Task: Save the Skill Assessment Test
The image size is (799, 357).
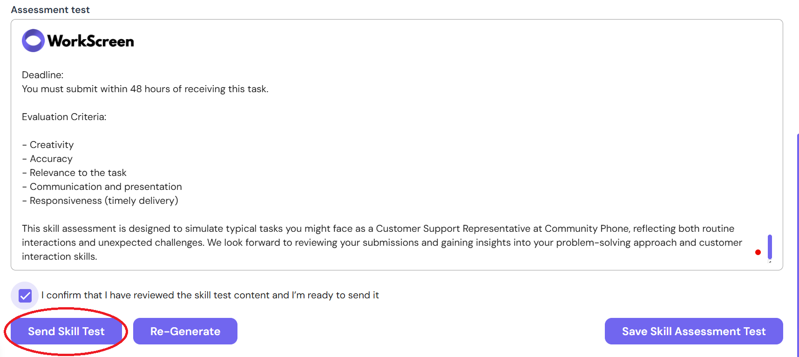Action: (694, 331)
